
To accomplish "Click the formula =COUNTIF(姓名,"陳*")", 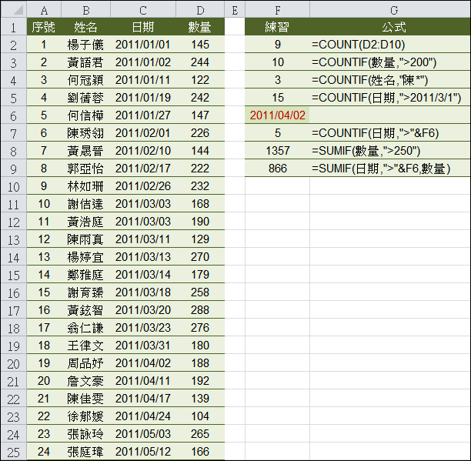I will 390,80.
